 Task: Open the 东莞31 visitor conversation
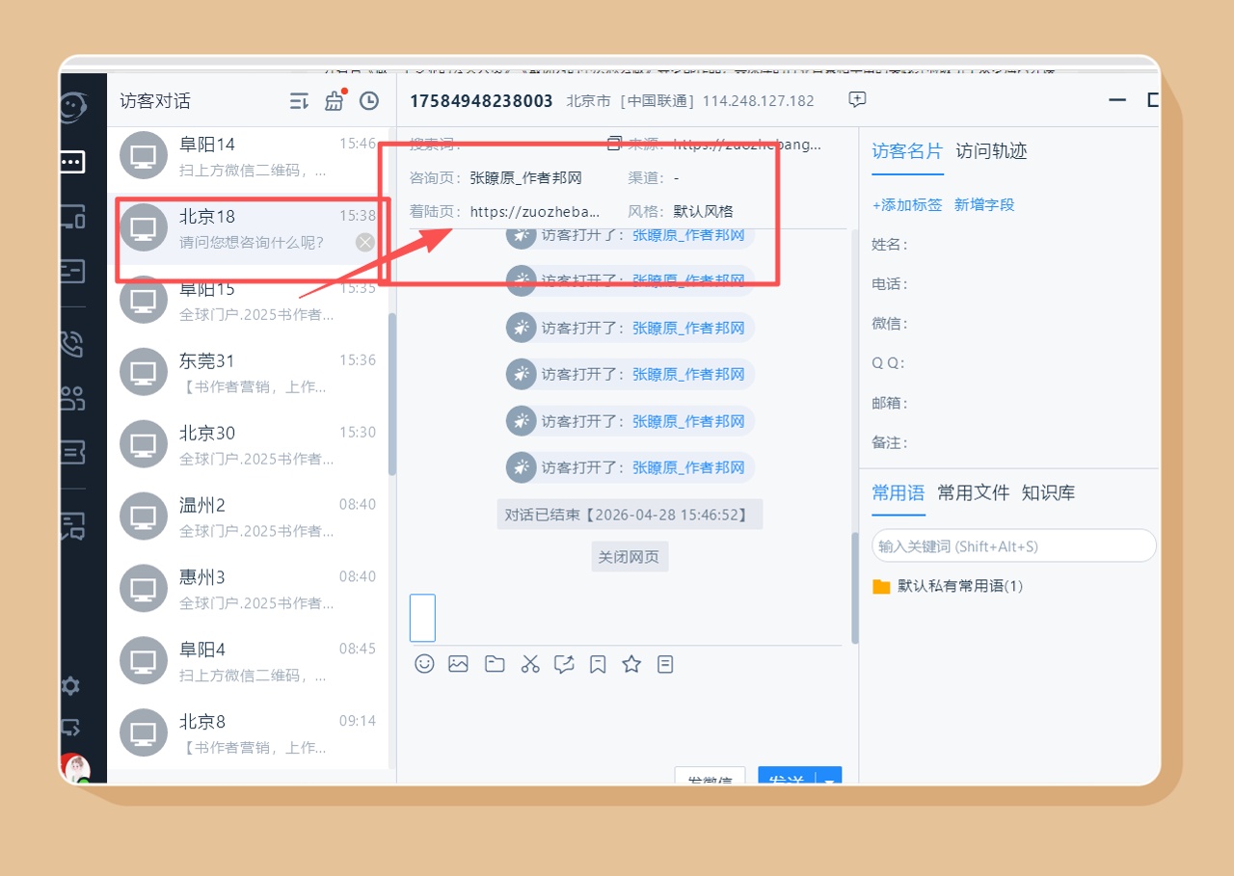[249, 373]
